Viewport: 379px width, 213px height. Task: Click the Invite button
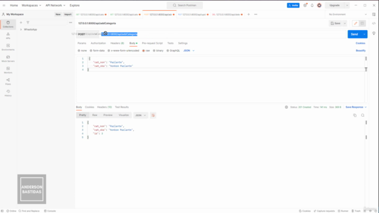[293, 5]
